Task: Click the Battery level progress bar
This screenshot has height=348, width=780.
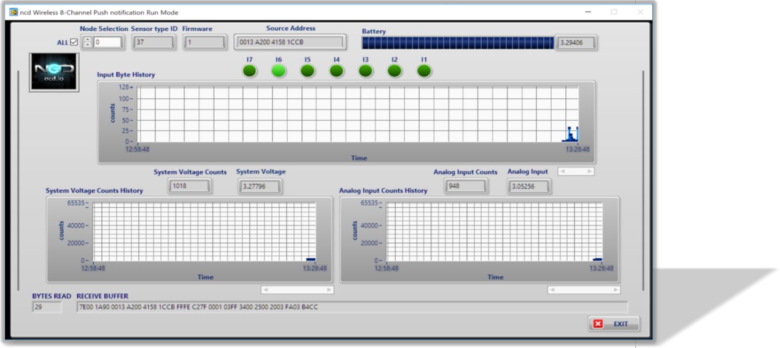Action: [457, 42]
